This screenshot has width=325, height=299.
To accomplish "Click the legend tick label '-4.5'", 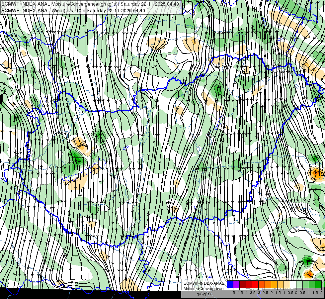I will (239, 293).
